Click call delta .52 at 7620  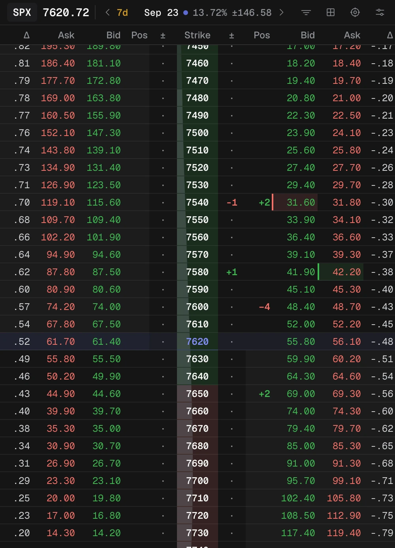click(22, 342)
